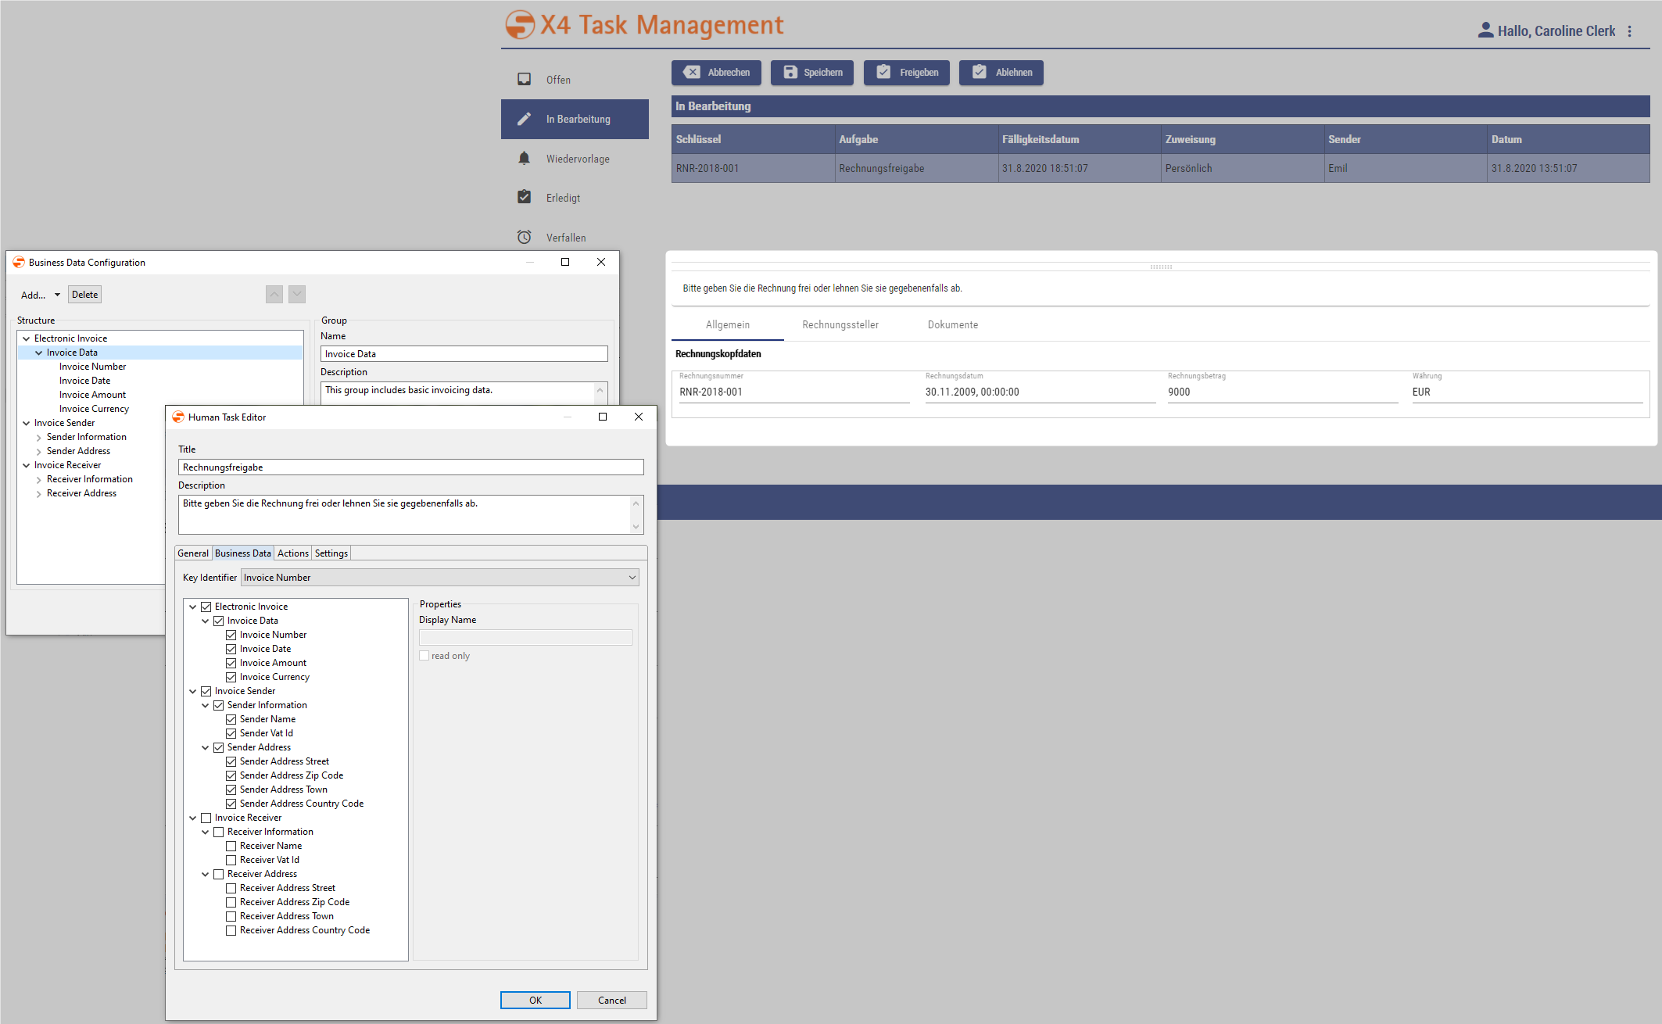
Task: Uncheck the Invoice Amount checkbox
Action: [x=231, y=662]
